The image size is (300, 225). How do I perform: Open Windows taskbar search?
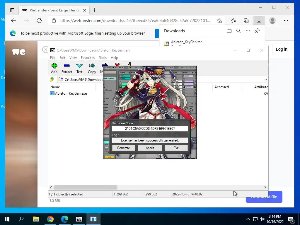click(x=21, y=219)
